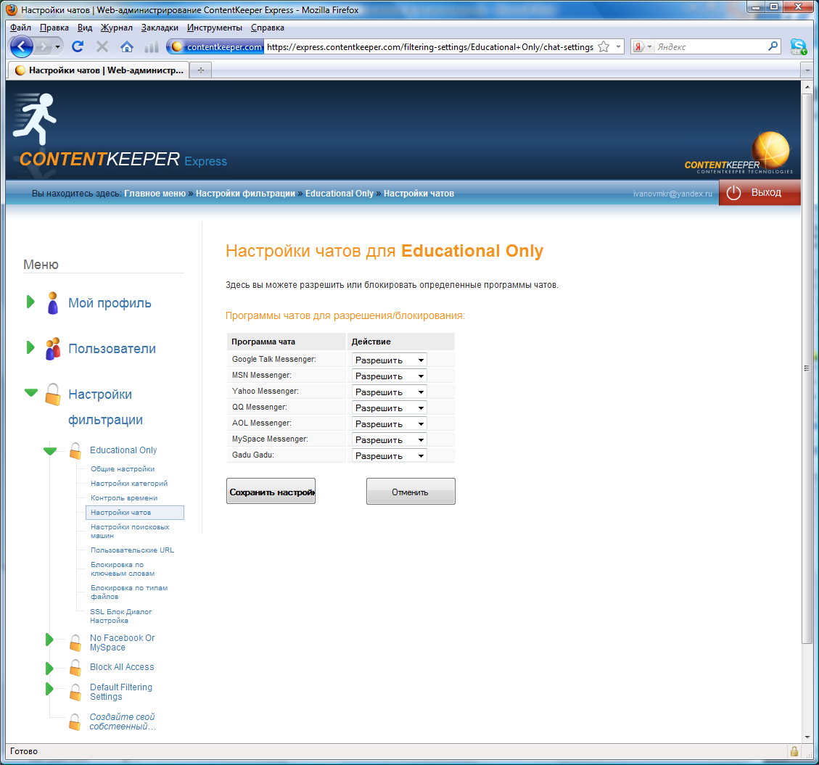Click the Educational Only padlock icon
Image resolution: width=819 pixels, height=765 pixels.
pyautogui.click(x=75, y=450)
